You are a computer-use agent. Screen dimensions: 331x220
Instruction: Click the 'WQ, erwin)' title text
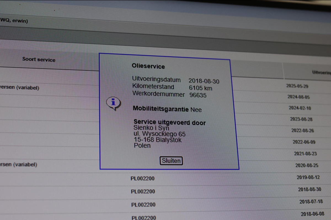point(14,20)
